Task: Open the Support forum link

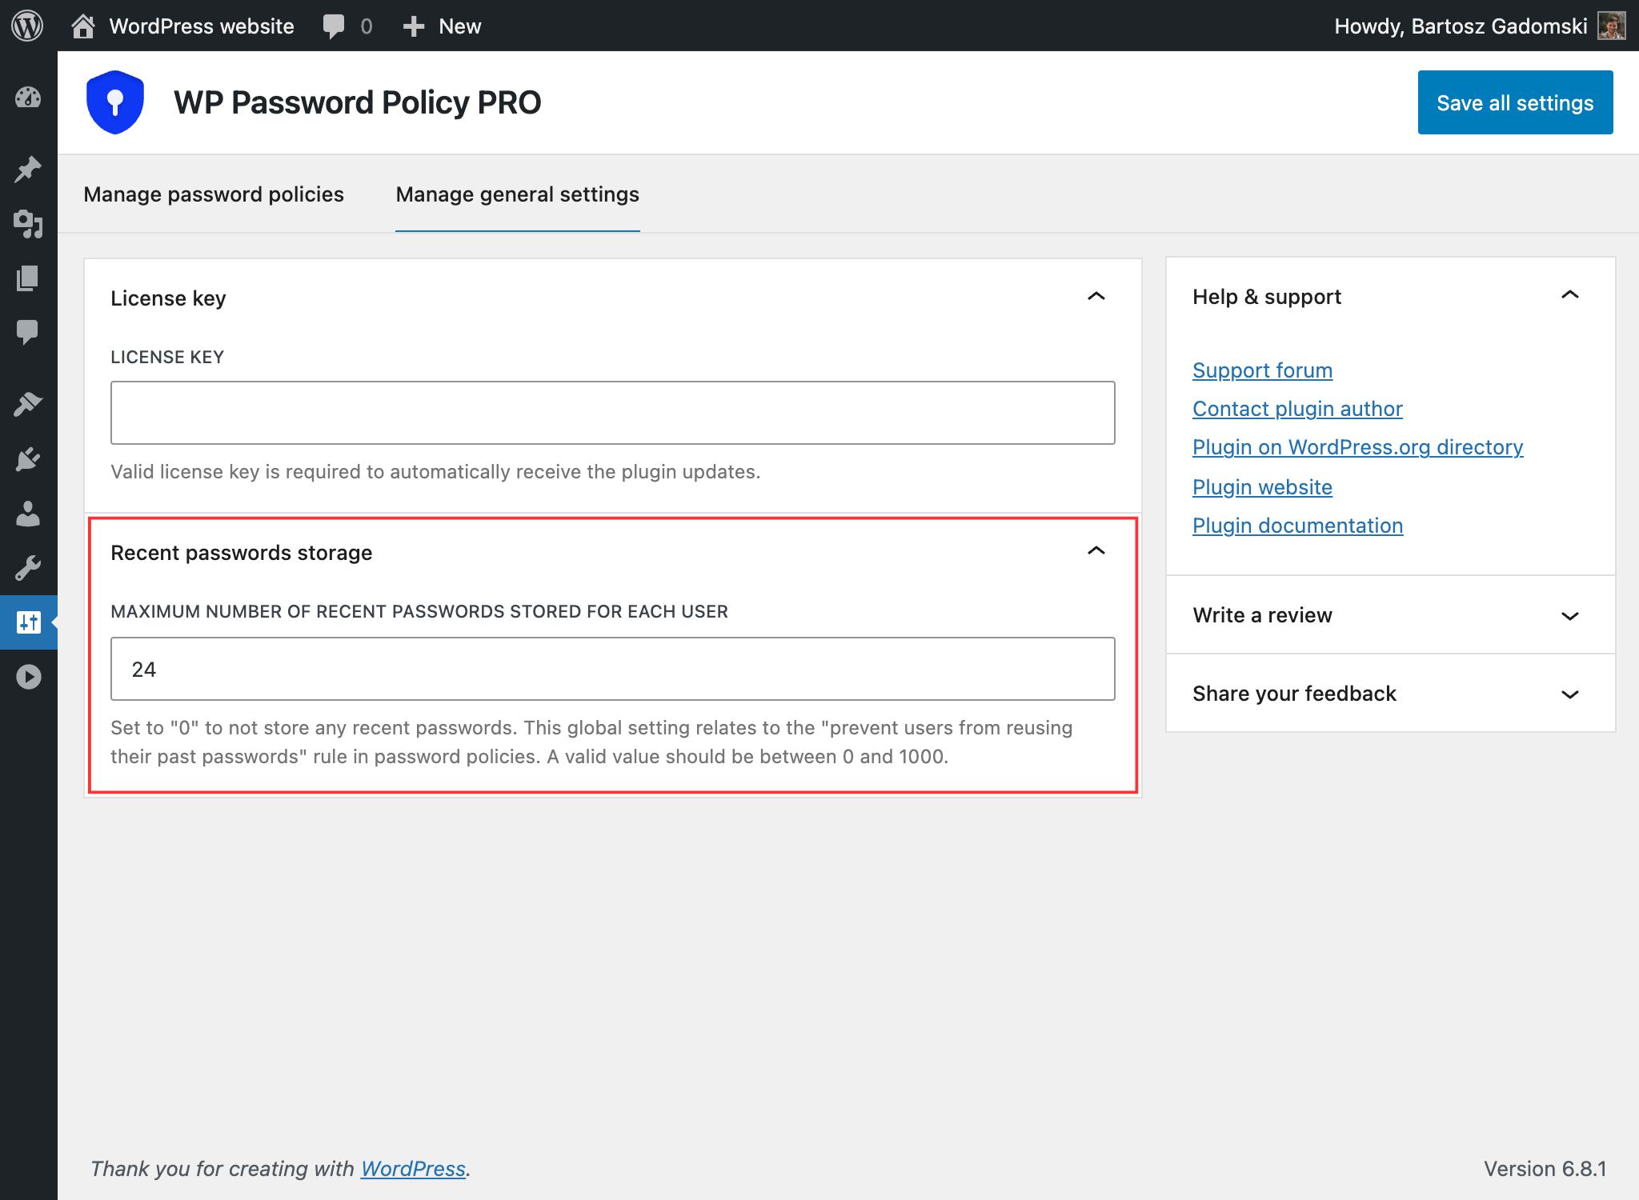Action: click(x=1262, y=370)
